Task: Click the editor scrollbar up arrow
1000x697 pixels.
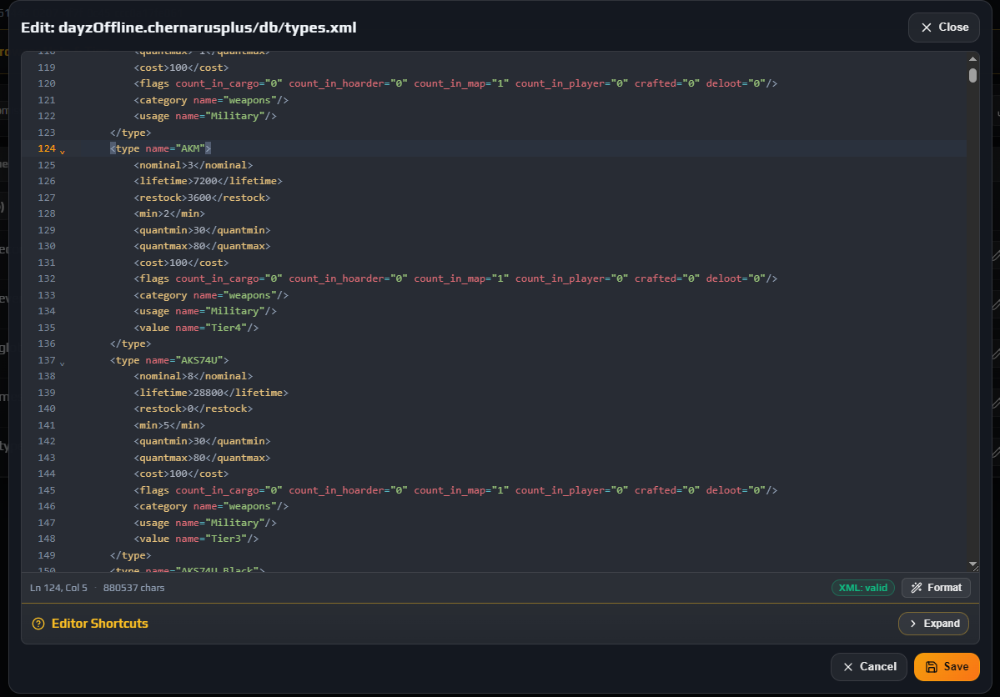Action: [972, 58]
